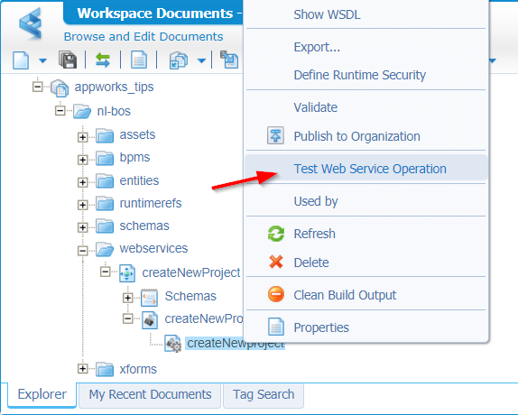Collapse the nl-bos folder node
The image size is (518, 415).
[60, 111]
